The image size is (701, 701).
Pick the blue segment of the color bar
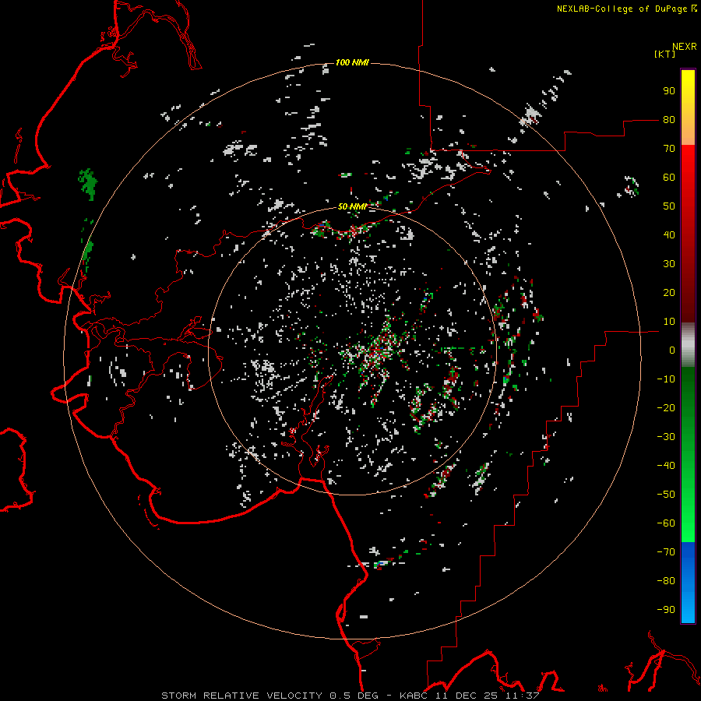click(x=688, y=583)
